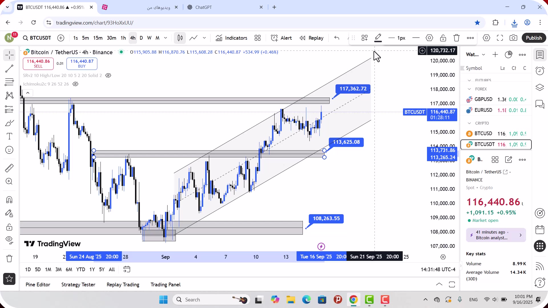Add symbol to compare with plus icon
Screen dimensions: 548x308
[61, 38]
